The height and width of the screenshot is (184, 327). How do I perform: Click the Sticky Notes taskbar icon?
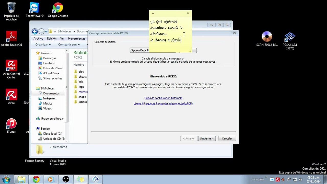point(80,179)
